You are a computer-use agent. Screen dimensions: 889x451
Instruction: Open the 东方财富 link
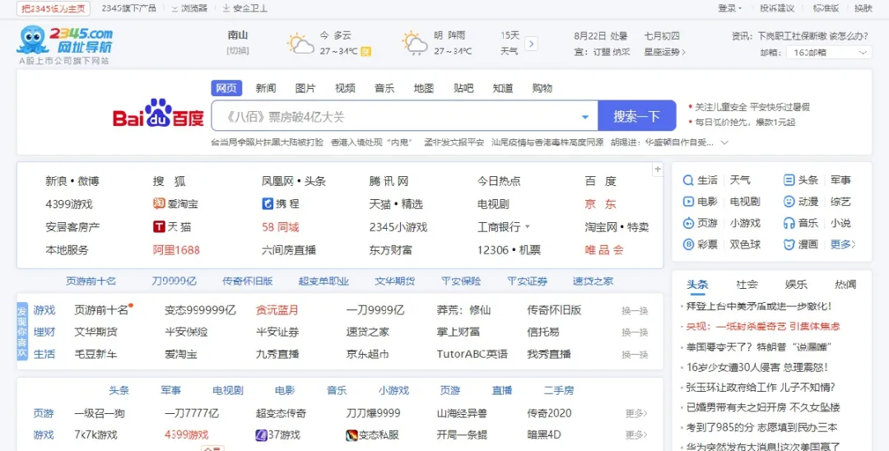click(x=391, y=250)
